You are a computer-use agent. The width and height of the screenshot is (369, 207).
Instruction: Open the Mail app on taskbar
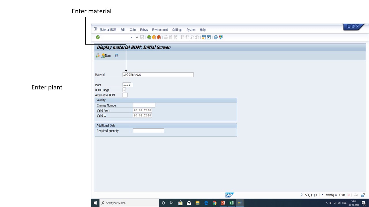pos(189,203)
